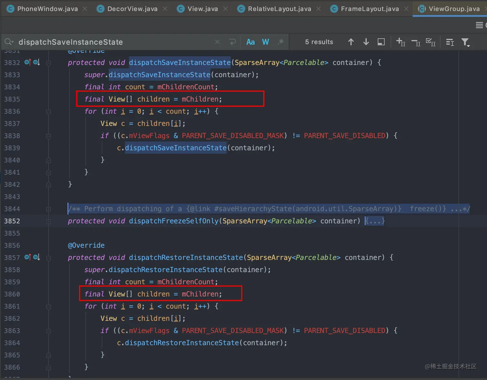The height and width of the screenshot is (380, 487).
Task: Expand folded Javadoc at line 3844
Action: click(x=48, y=209)
